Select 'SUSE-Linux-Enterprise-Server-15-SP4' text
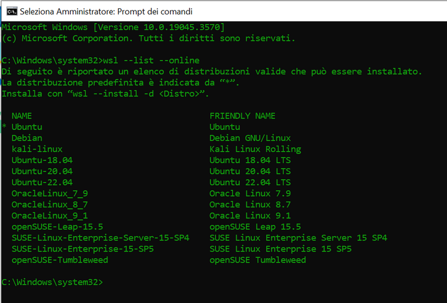 (101, 238)
